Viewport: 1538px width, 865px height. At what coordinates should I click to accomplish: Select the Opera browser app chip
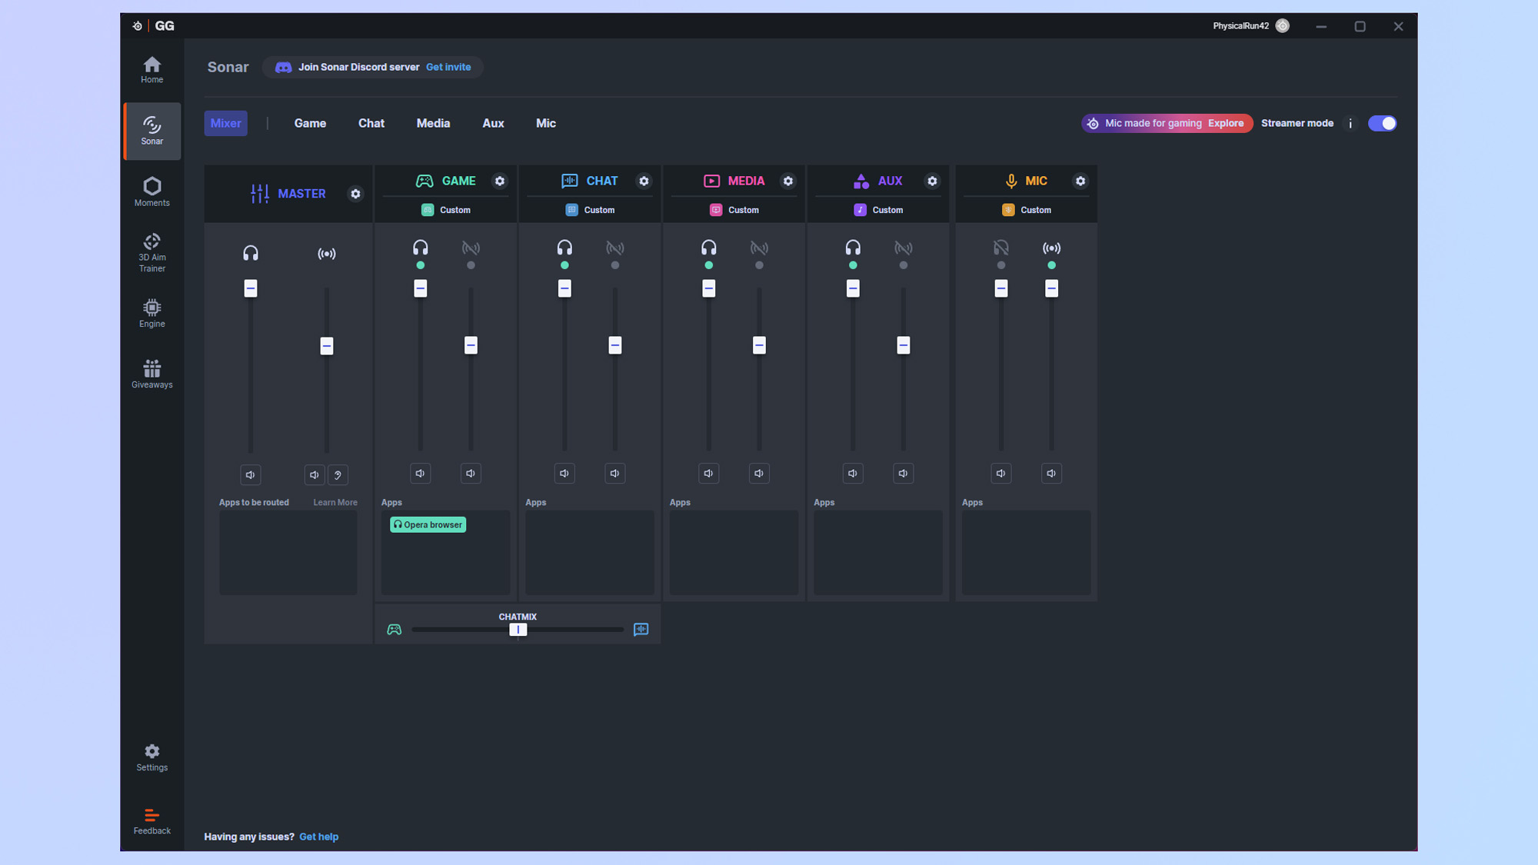[x=428, y=524]
